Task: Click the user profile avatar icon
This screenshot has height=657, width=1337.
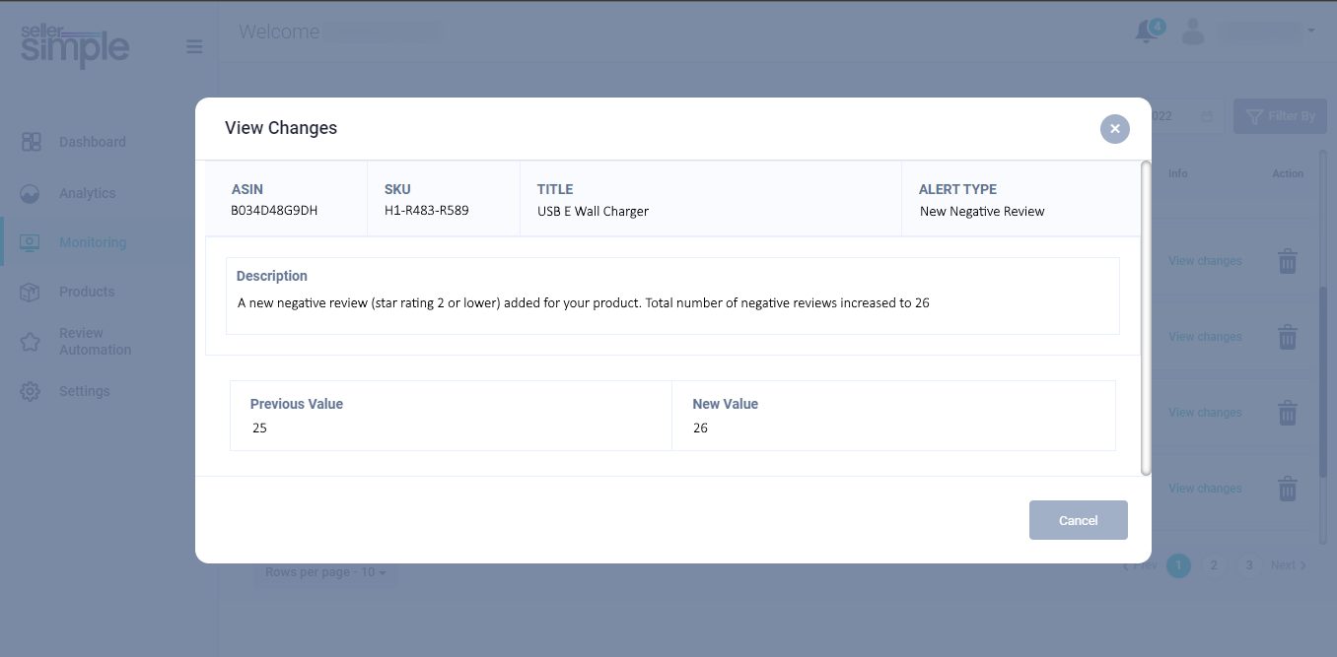Action: pyautogui.click(x=1193, y=32)
